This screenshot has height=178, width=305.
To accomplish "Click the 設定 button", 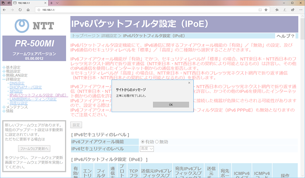I will click(76, 125).
